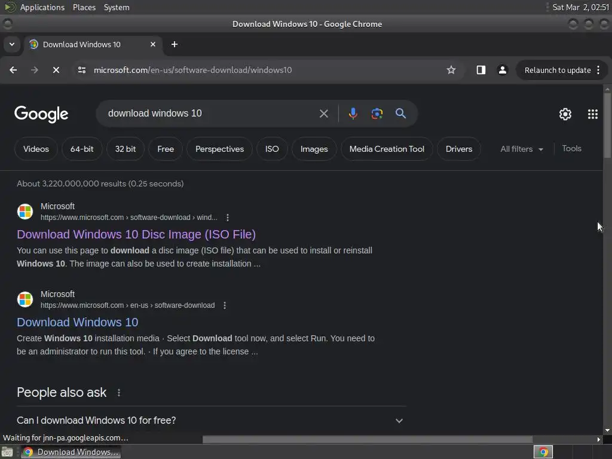
Task: Open search Tools
Action: pyautogui.click(x=572, y=149)
